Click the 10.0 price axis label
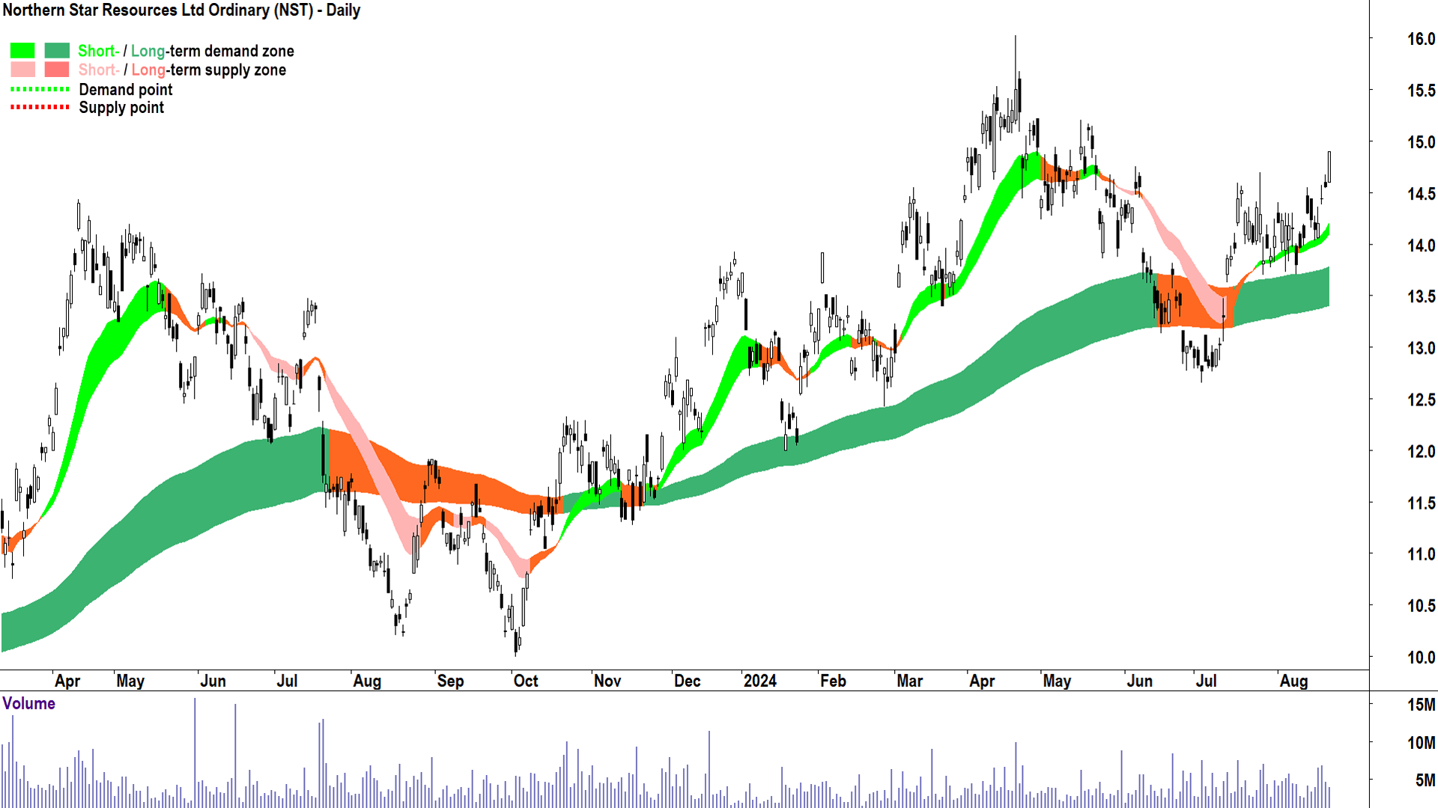 coord(1421,658)
